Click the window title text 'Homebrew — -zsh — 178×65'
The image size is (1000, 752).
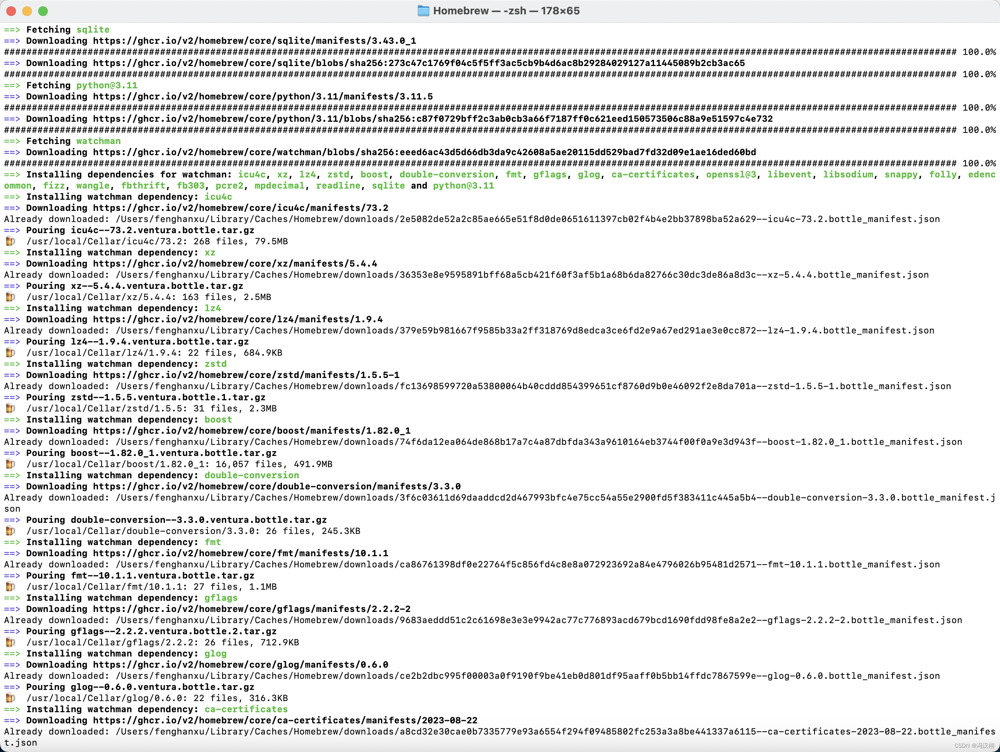506,11
